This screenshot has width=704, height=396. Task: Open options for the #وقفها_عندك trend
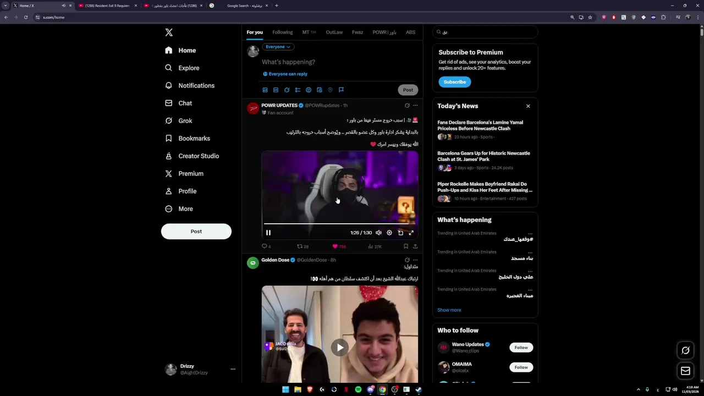coord(530,233)
